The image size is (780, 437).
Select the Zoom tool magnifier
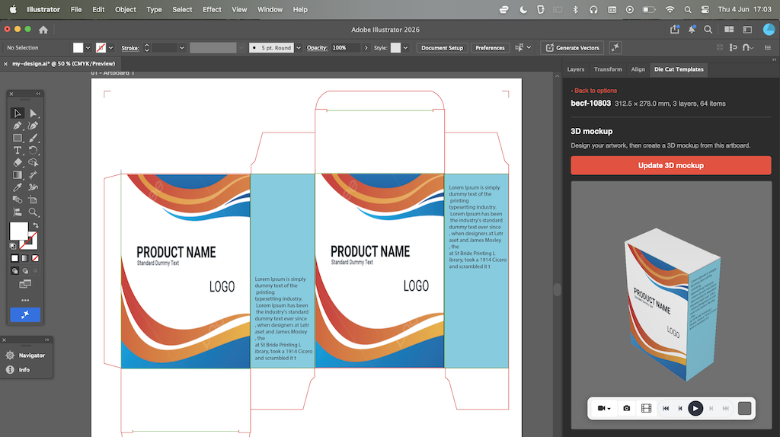pos(34,212)
